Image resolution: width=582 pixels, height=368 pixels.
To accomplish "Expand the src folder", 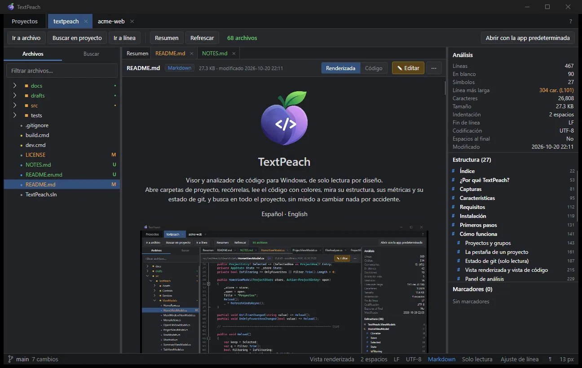I will (15, 105).
